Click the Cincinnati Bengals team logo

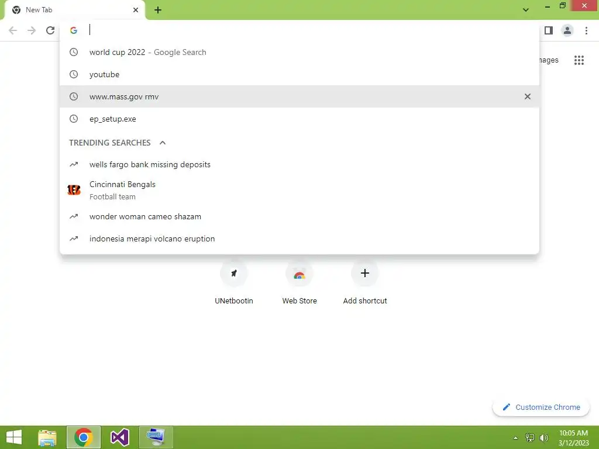click(x=74, y=190)
